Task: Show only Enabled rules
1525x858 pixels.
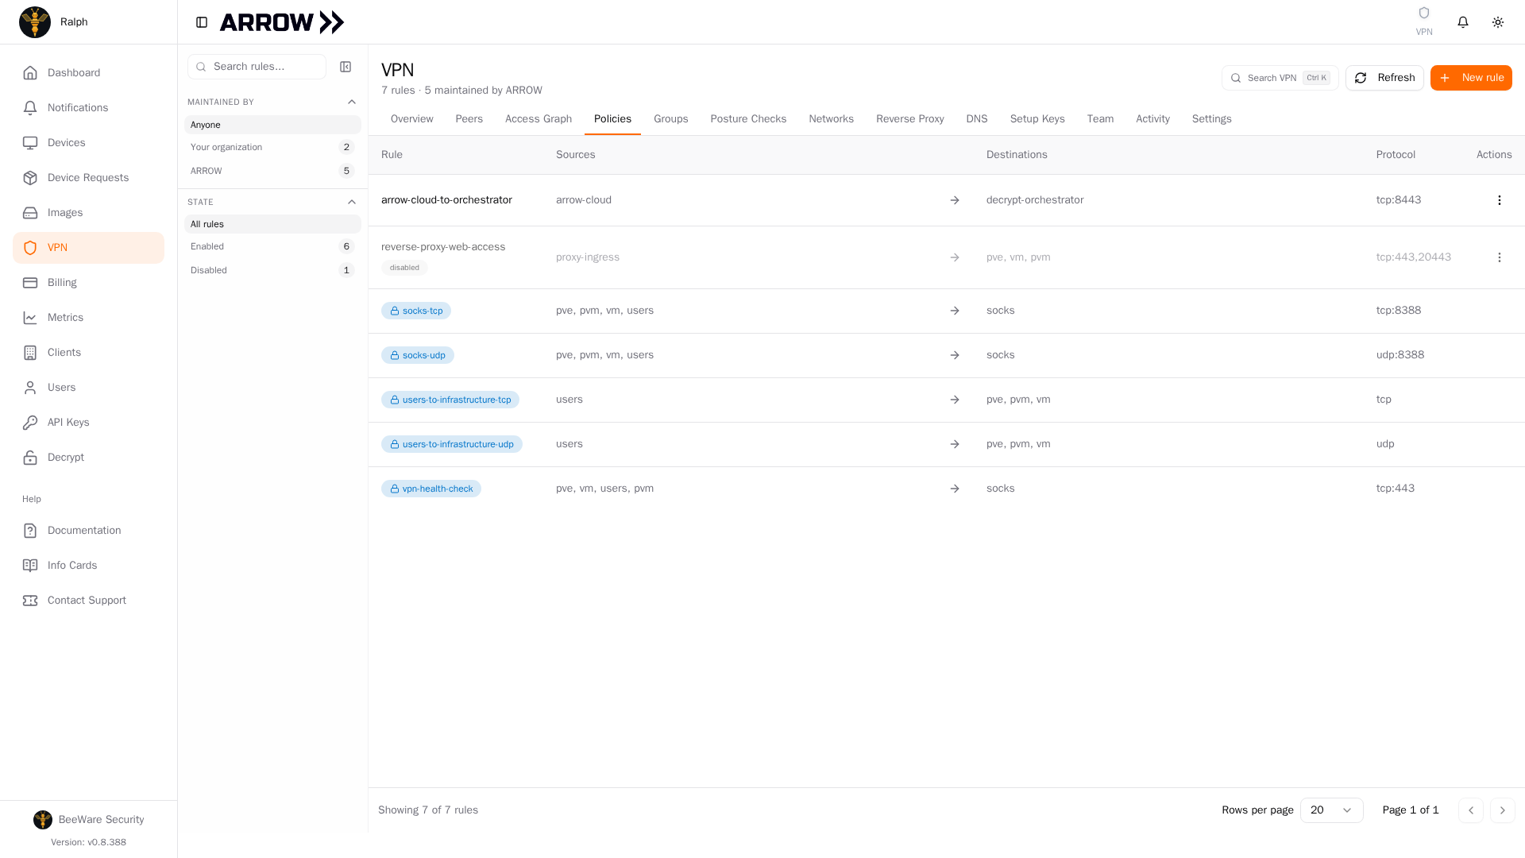Action: tap(272, 246)
